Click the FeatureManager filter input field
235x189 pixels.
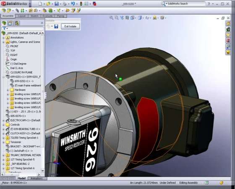pos(26,28)
